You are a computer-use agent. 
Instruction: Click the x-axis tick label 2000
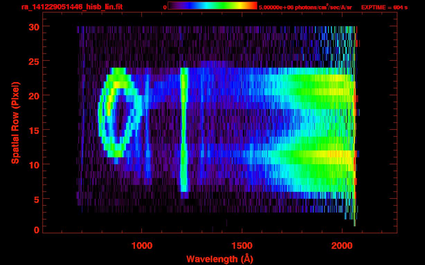tap(342, 246)
